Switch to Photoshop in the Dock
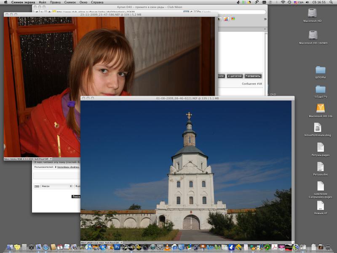 117,247
